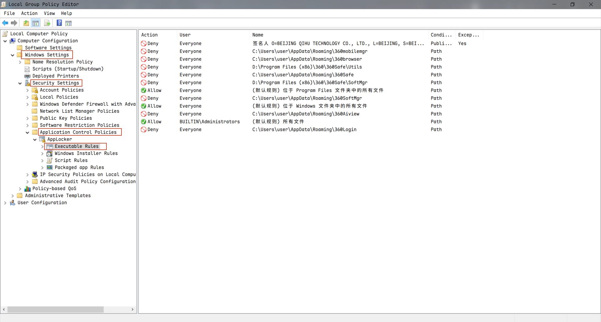Click the Up one level folder icon

[x=26, y=23]
